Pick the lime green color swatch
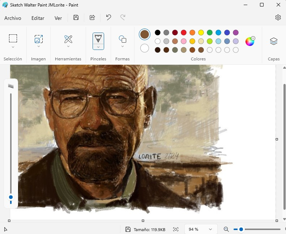The height and width of the screenshot is (234, 286). coord(210,41)
